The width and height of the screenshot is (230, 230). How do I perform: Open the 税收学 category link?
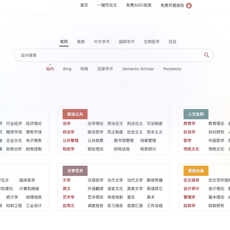69,149
